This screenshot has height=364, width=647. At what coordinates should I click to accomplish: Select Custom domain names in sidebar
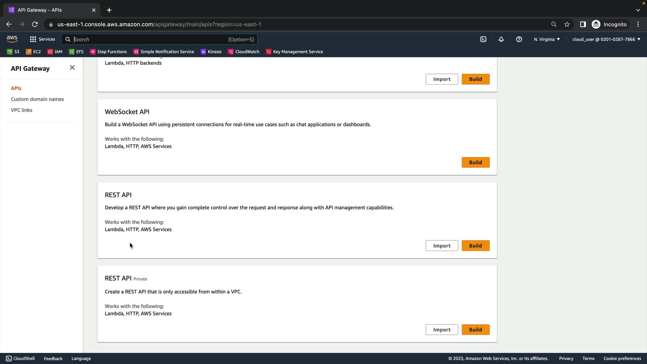pyautogui.click(x=37, y=99)
